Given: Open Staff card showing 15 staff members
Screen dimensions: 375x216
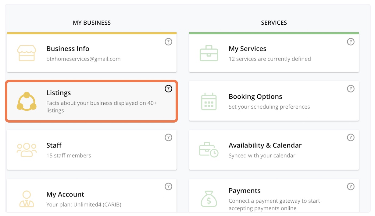Looking at the screenshot, I should click(x=92, y=150).
